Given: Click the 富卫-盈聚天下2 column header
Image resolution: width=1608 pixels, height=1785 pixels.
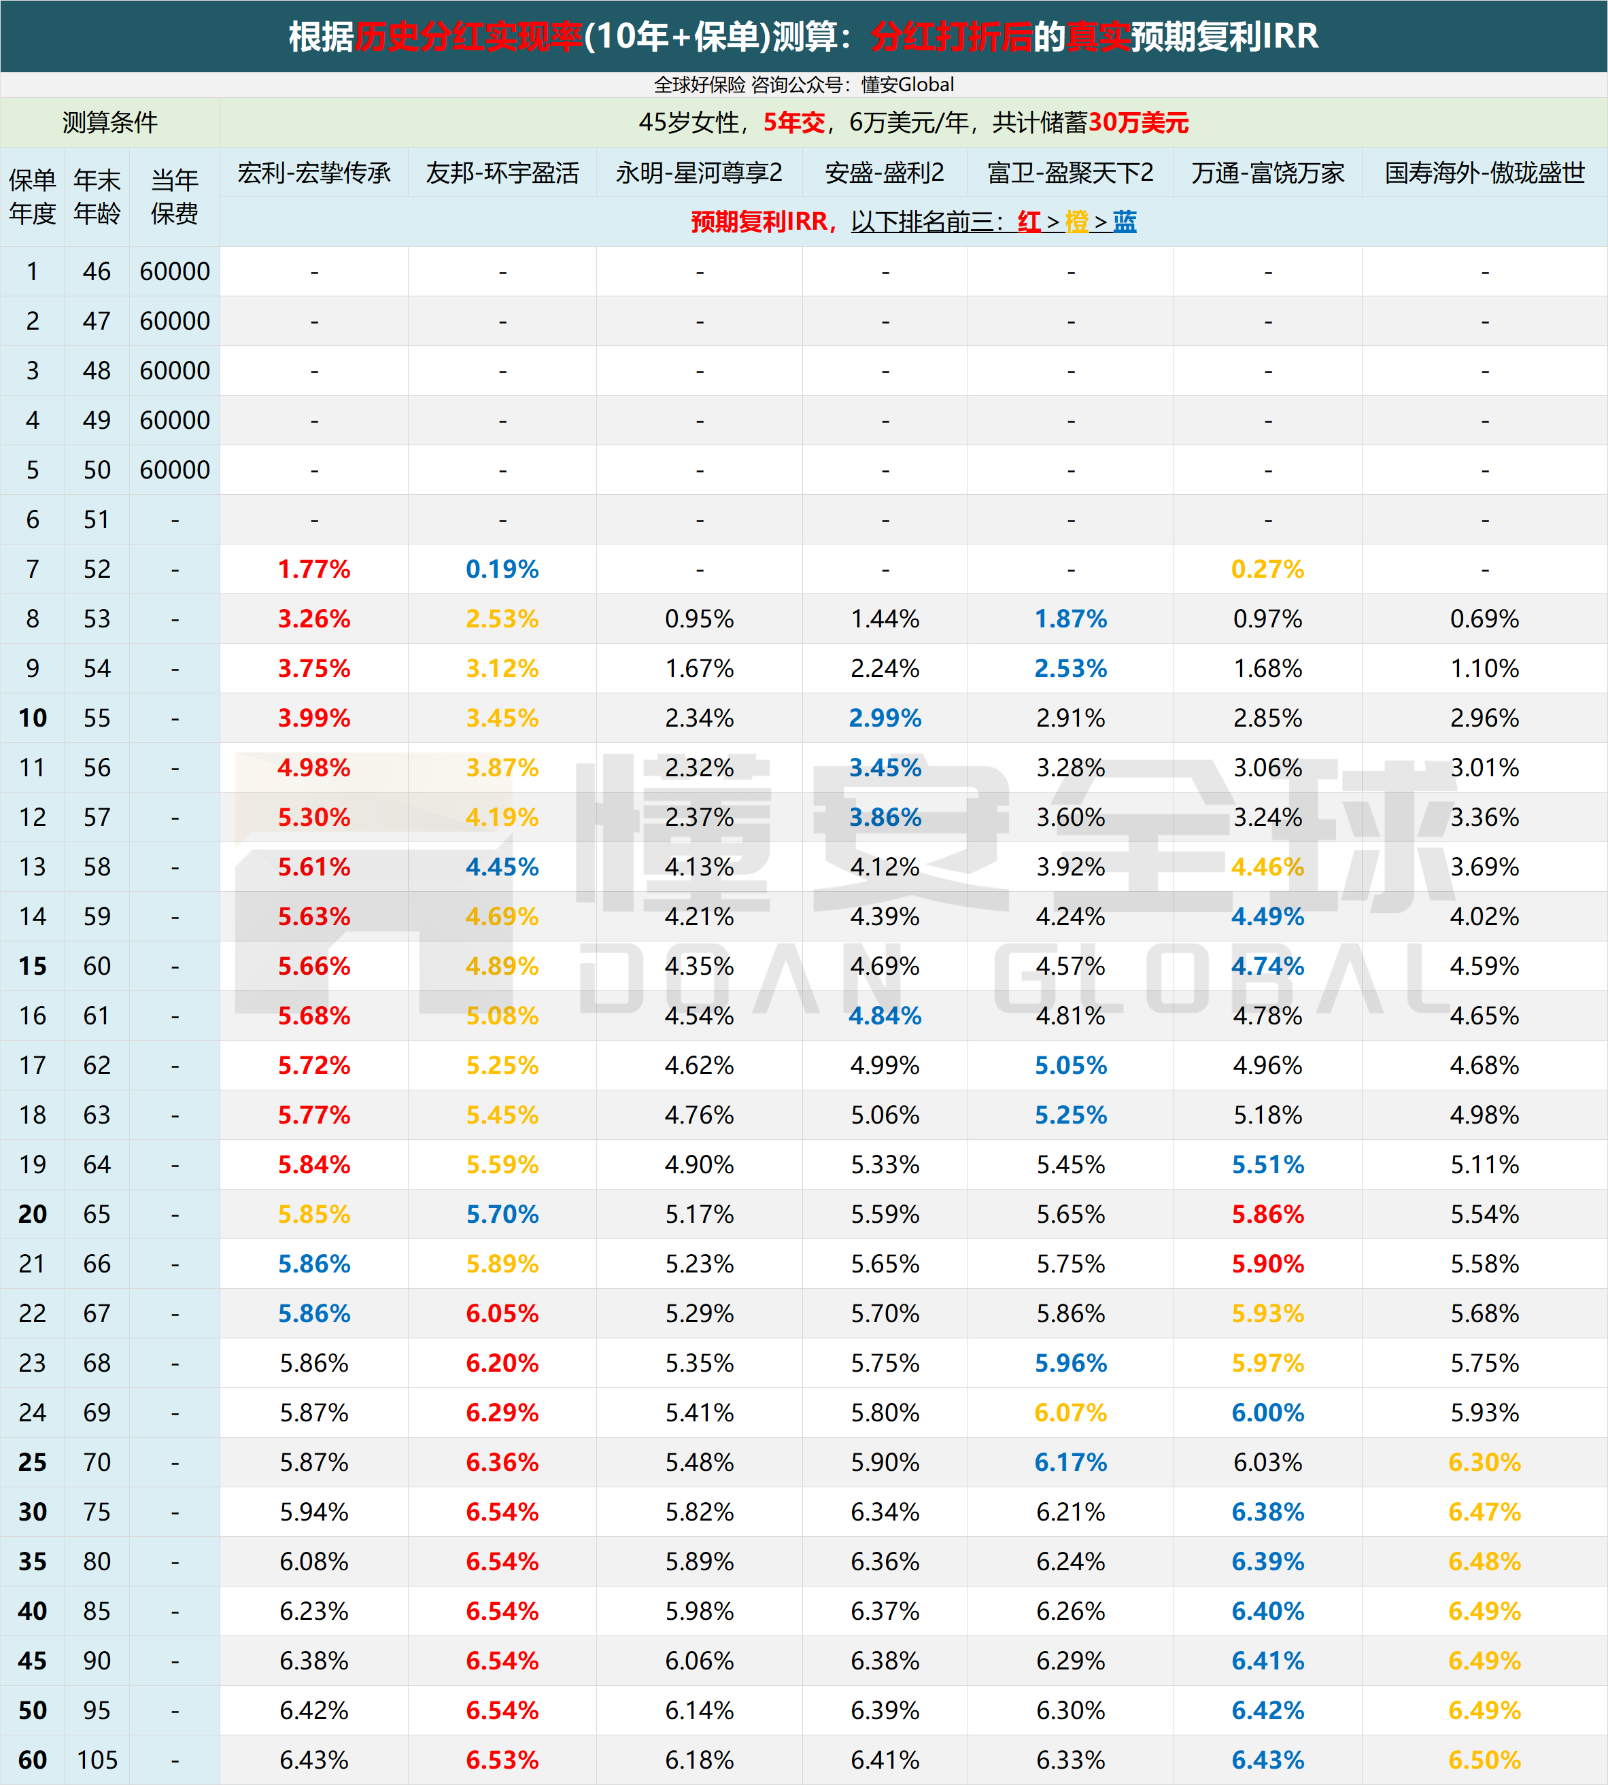Looking at the screenshot, I should click(x=1070, y=173).
